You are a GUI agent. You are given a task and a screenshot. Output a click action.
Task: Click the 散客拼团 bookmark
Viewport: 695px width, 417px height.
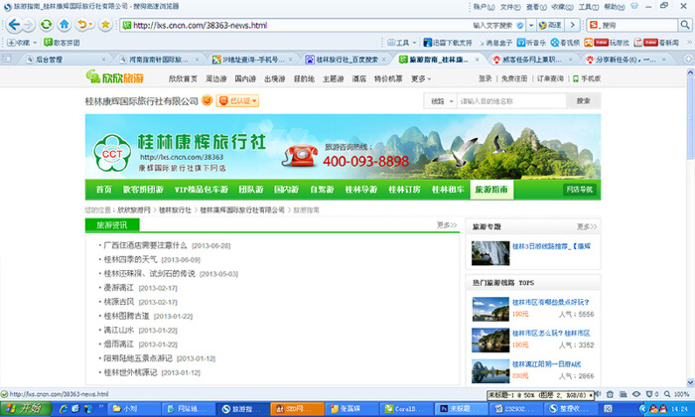(x=62, y=43)
